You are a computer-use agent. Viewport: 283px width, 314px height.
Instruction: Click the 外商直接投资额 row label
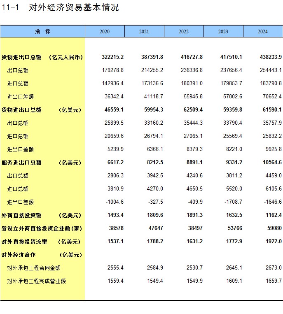(x=41, y=215)
